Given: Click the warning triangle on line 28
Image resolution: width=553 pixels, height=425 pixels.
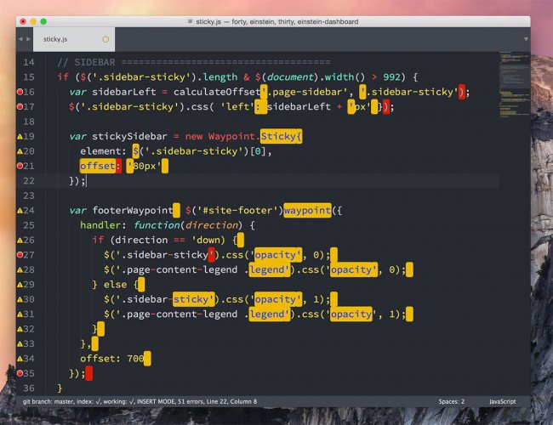Looking at the screenshot, I should coord(20,270).
